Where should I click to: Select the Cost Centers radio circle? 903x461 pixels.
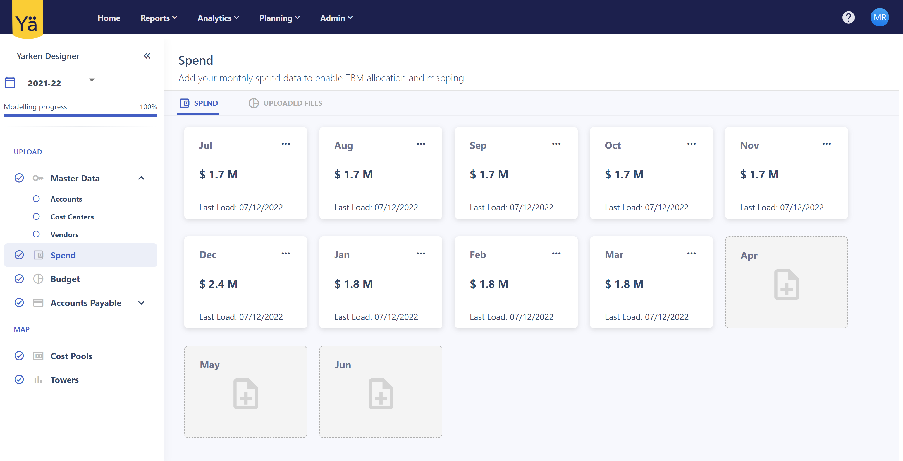(36, 217)
